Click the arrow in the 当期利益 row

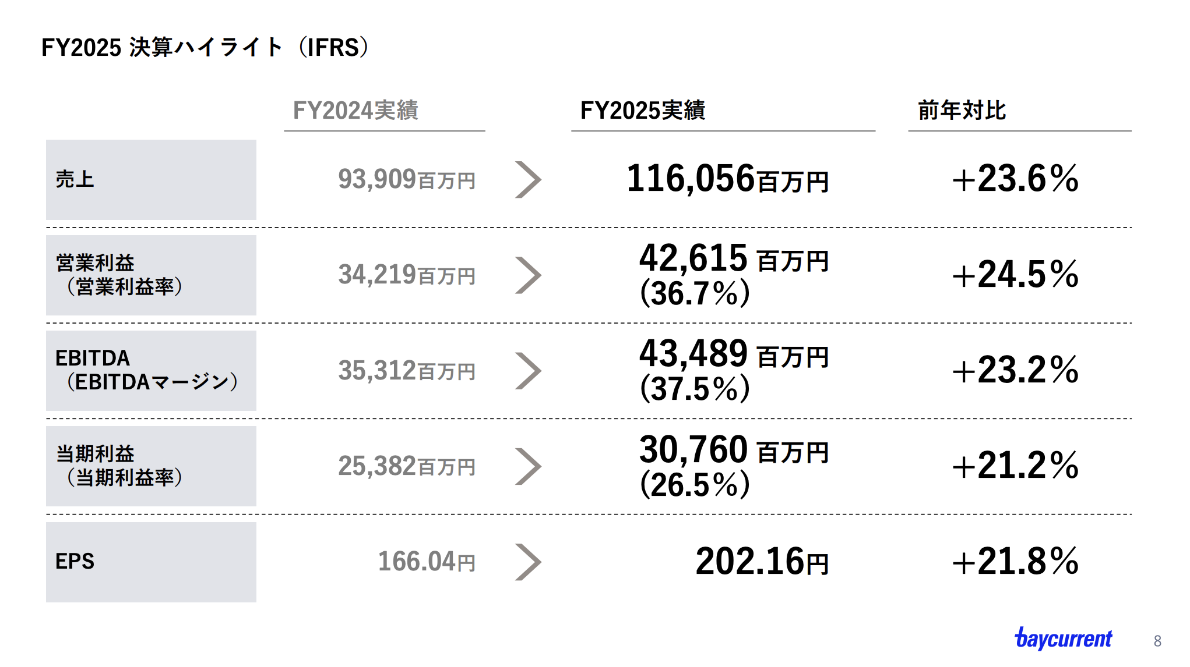click(528, 466)
